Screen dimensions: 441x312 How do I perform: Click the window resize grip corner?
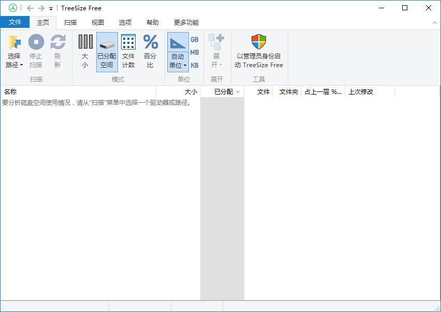[437, 308]
